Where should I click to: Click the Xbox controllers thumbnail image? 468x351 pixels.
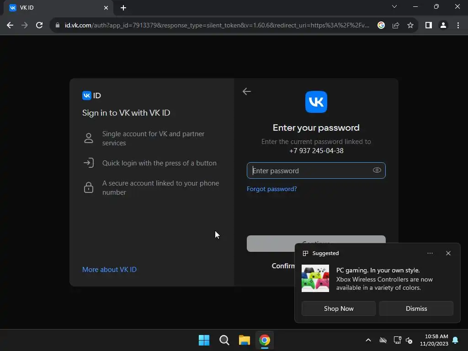pos(315,278)
